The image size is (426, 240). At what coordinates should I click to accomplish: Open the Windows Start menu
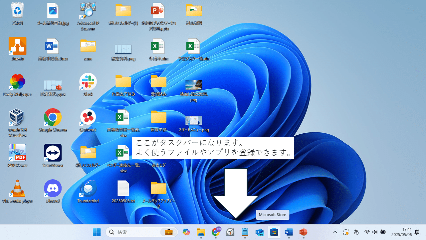(97, 232)
